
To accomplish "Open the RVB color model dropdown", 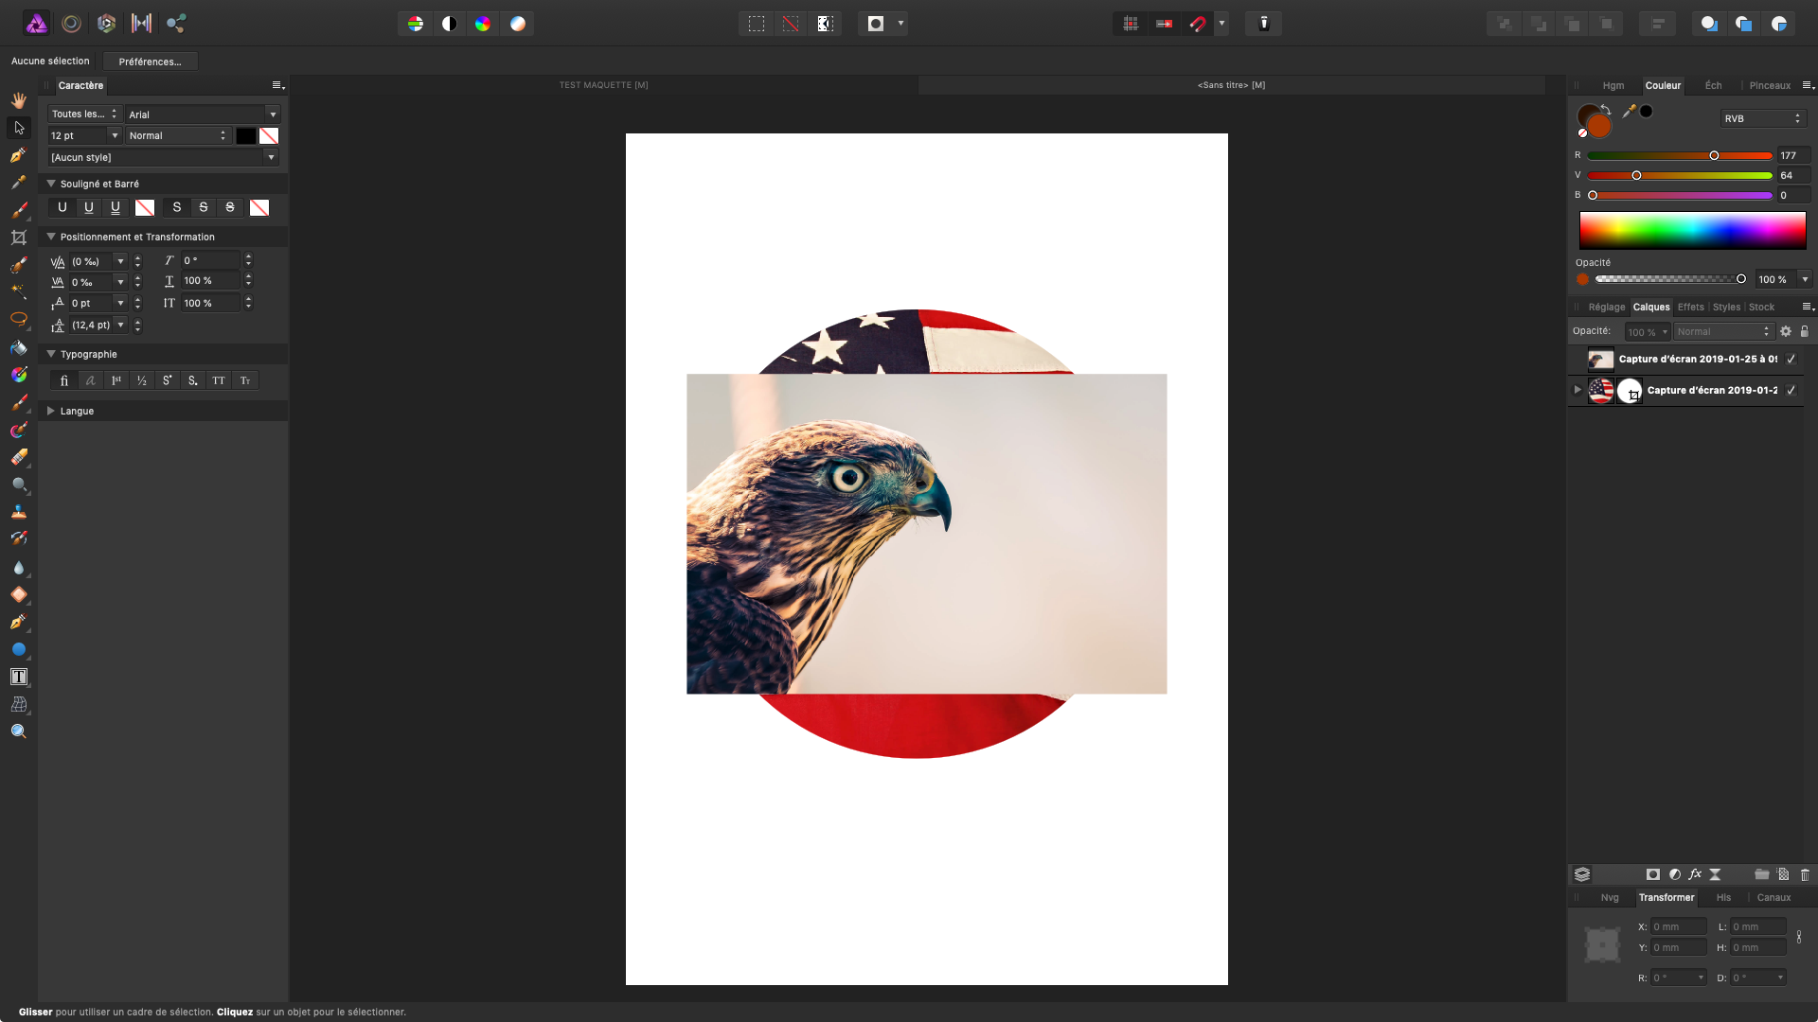I will click(x=1762, y=118).
